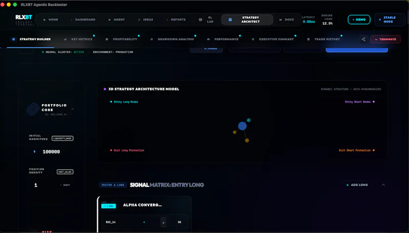This screenshot has height=233, width=409.
Task: Click the Strategy Builder tab icon
Action: tap(14, 39)
